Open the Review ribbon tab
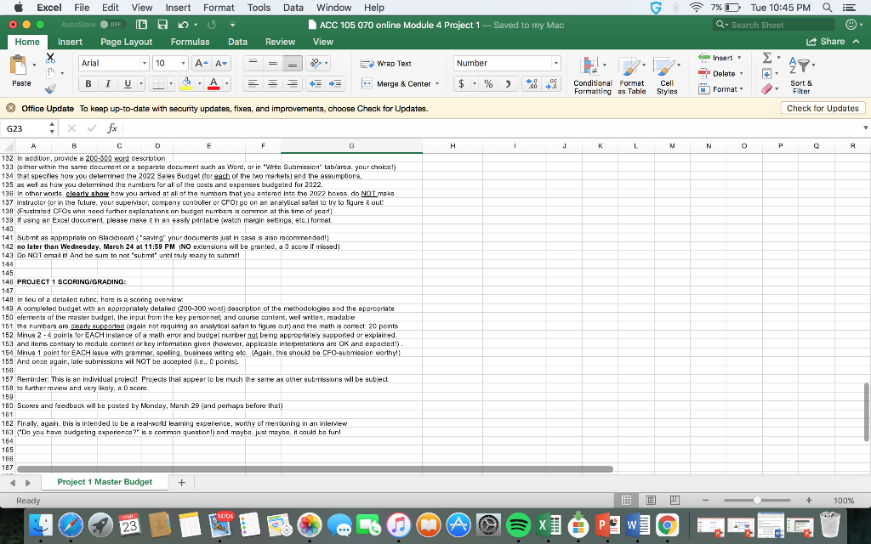 [x=280, y=42]
